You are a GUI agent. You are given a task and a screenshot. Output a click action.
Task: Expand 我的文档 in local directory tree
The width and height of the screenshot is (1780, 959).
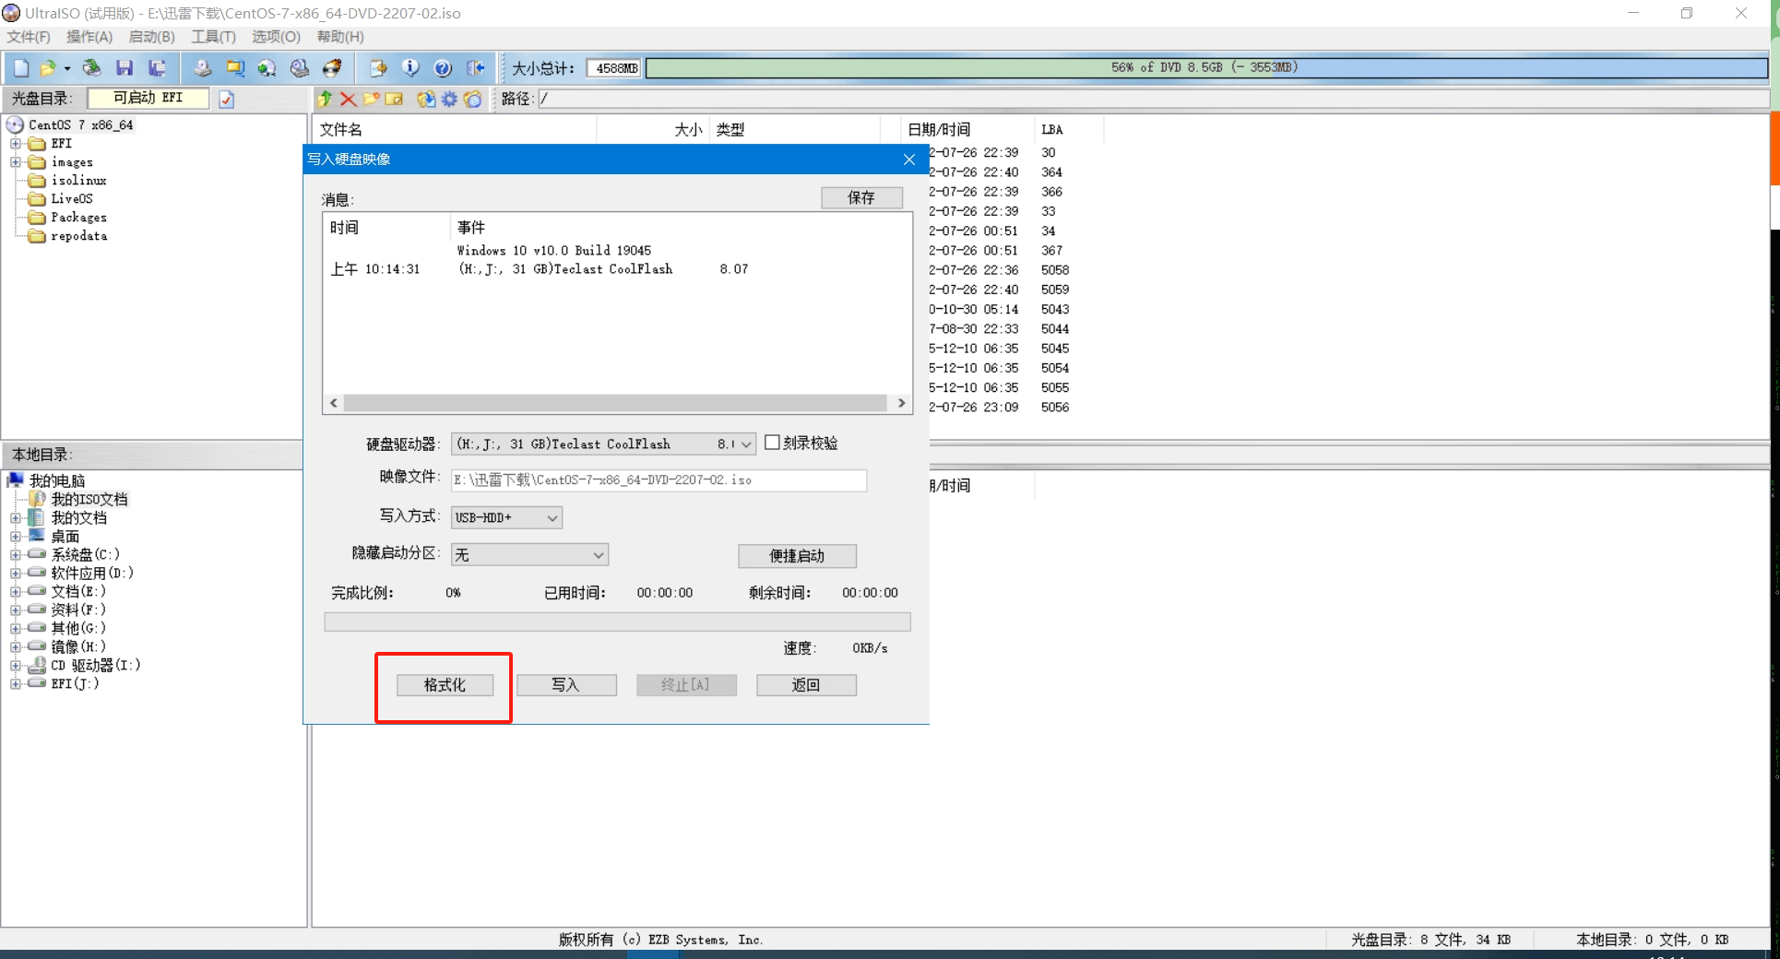click(15, 518)
